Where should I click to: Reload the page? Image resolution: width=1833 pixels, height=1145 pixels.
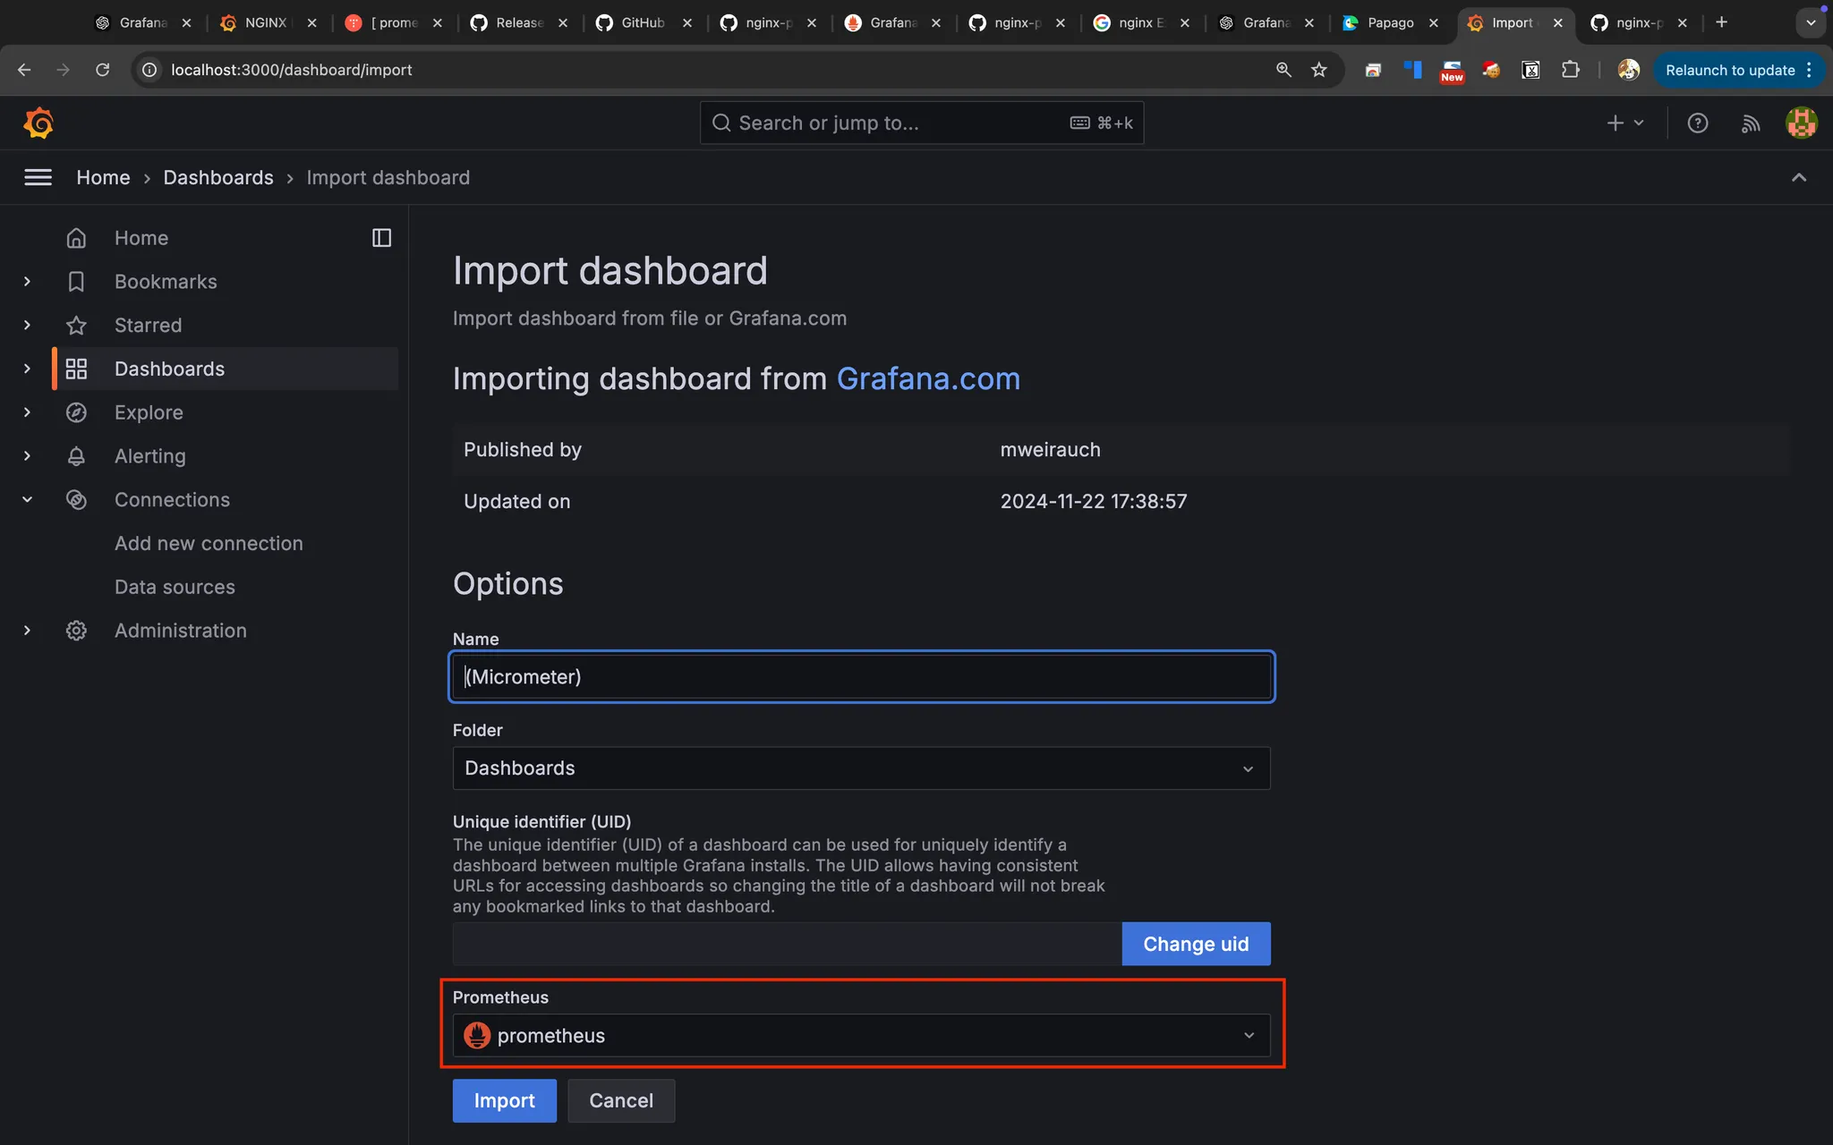tap(103, 70)
